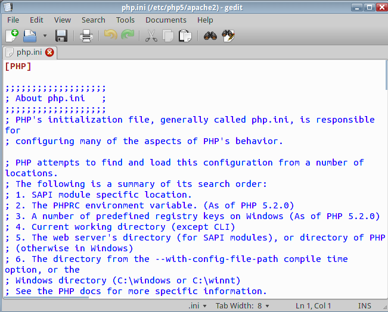The width and height of the screenshot is (388, 312).
Task: Copy selection with copy icon
Action: (x=168, y=36)
